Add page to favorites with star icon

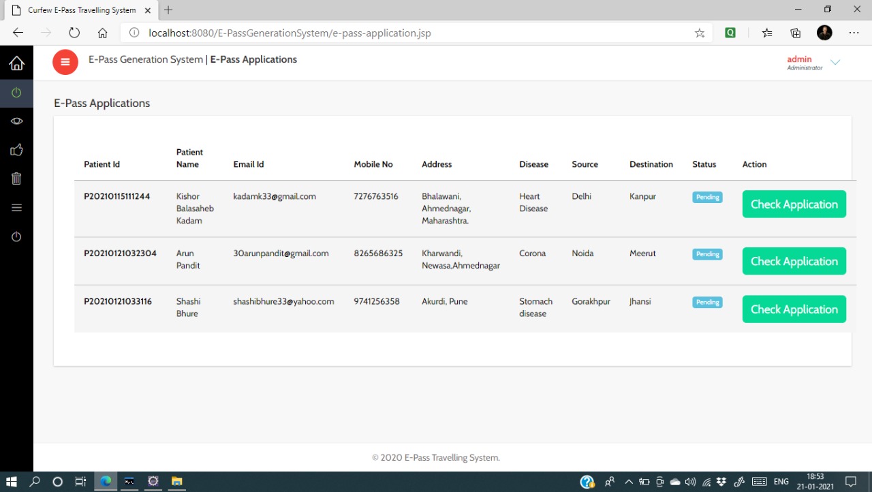700,33
